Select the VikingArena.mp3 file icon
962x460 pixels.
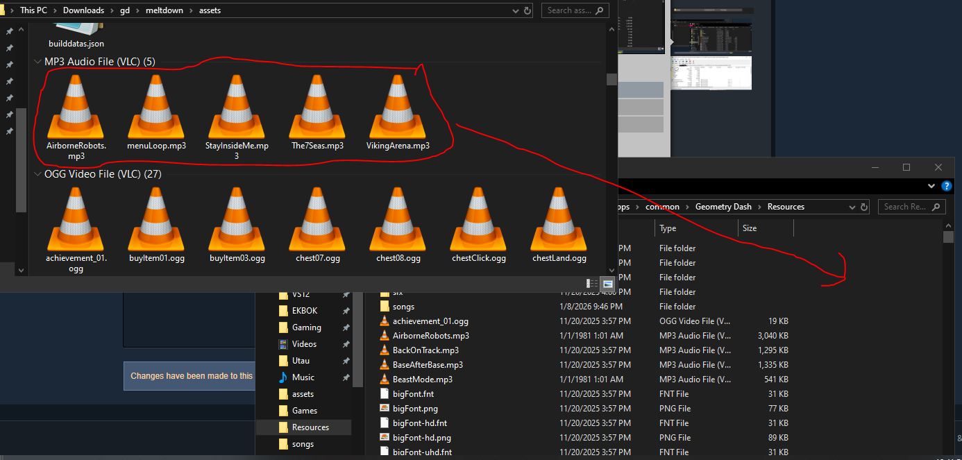pyautogui.click(x=398, y=107)
